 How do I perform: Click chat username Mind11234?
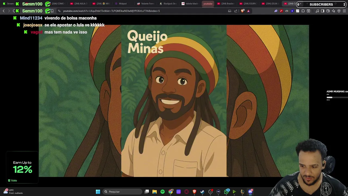point(31,18)
